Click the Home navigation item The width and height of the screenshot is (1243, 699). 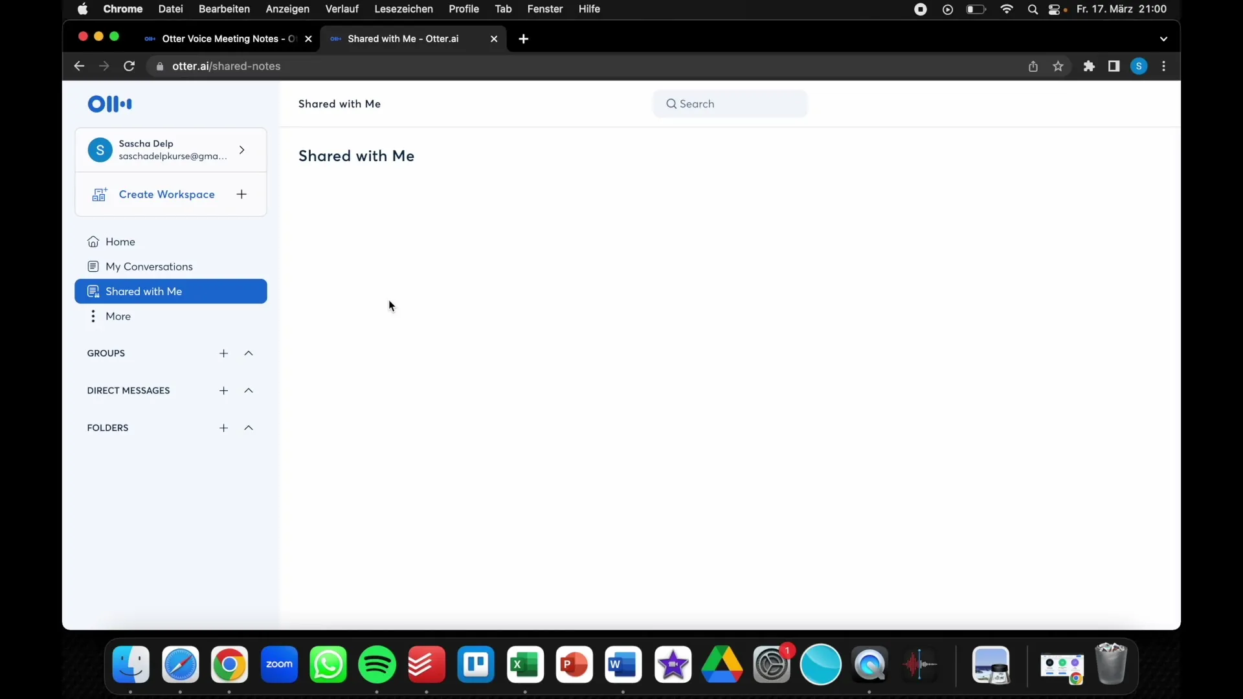[x=120, y=241]
